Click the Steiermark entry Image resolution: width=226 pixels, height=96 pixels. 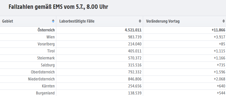point(46,58)
